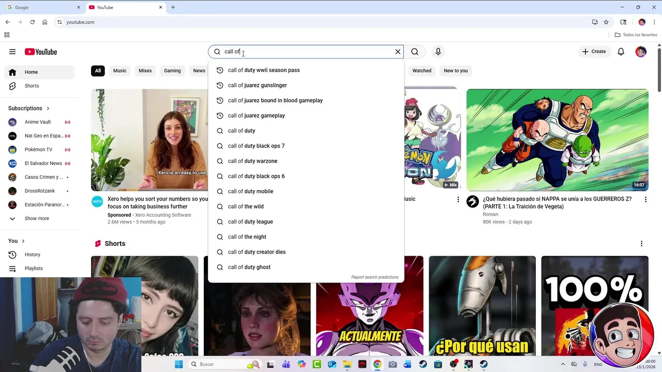Choose suggestion call of duty black ops 6
662x372 pixels.
click(x=306, y=176)
